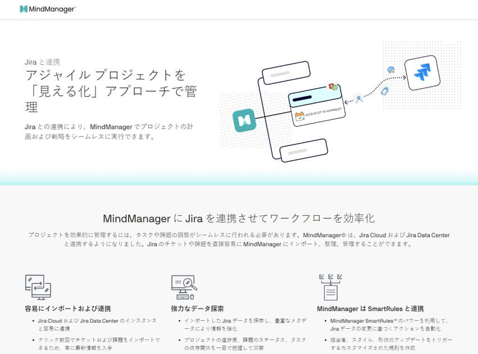Click the blue tag icon near Jira
Image resolution: width=478 pixels, height=354 pixels.
(x=385, y=90)
